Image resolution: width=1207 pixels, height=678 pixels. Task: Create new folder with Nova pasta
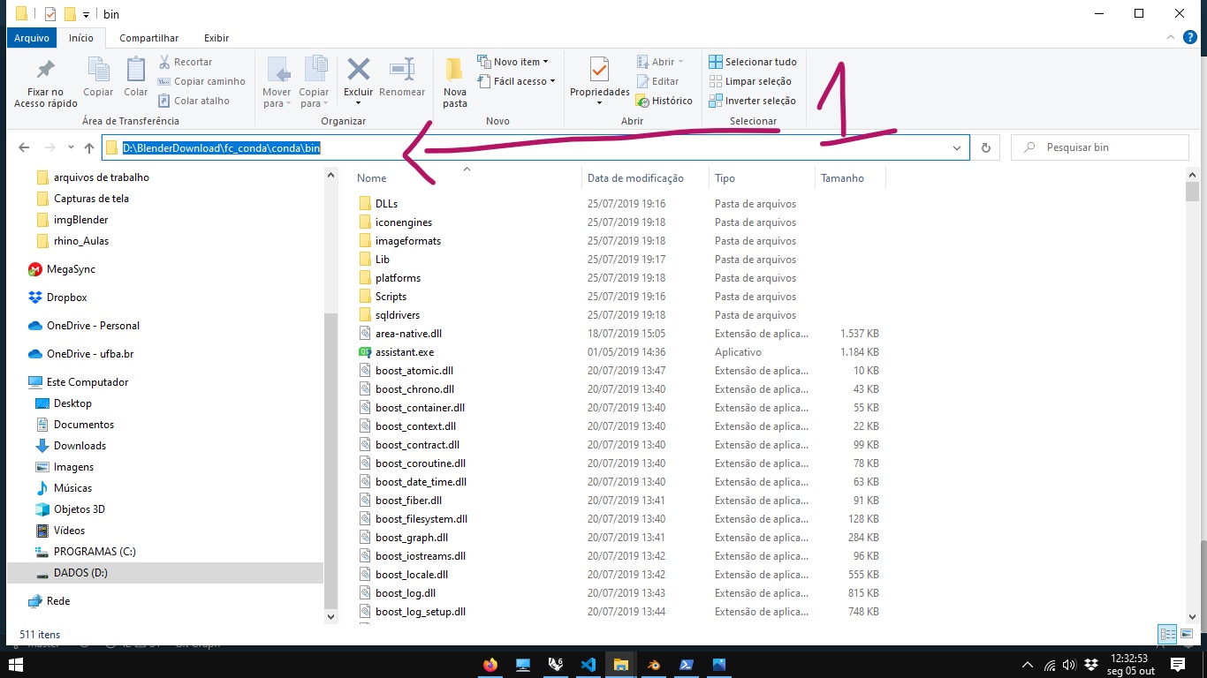454,71
